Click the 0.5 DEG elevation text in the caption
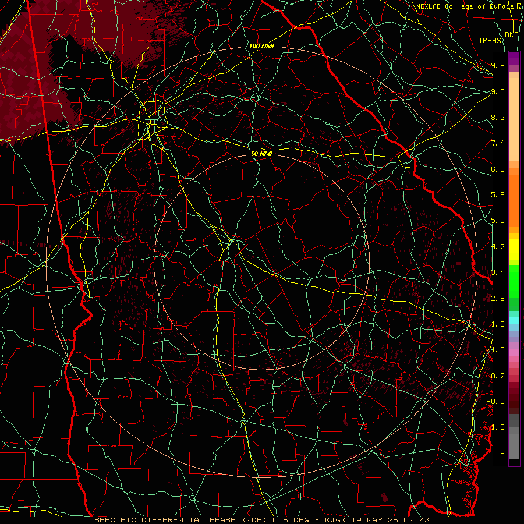 [x=290, y=520]
